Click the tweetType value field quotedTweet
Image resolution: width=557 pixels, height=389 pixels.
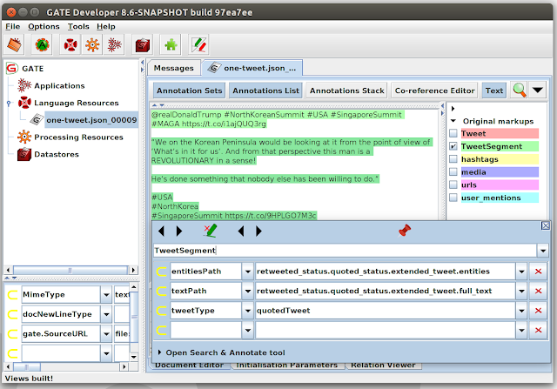386,311
